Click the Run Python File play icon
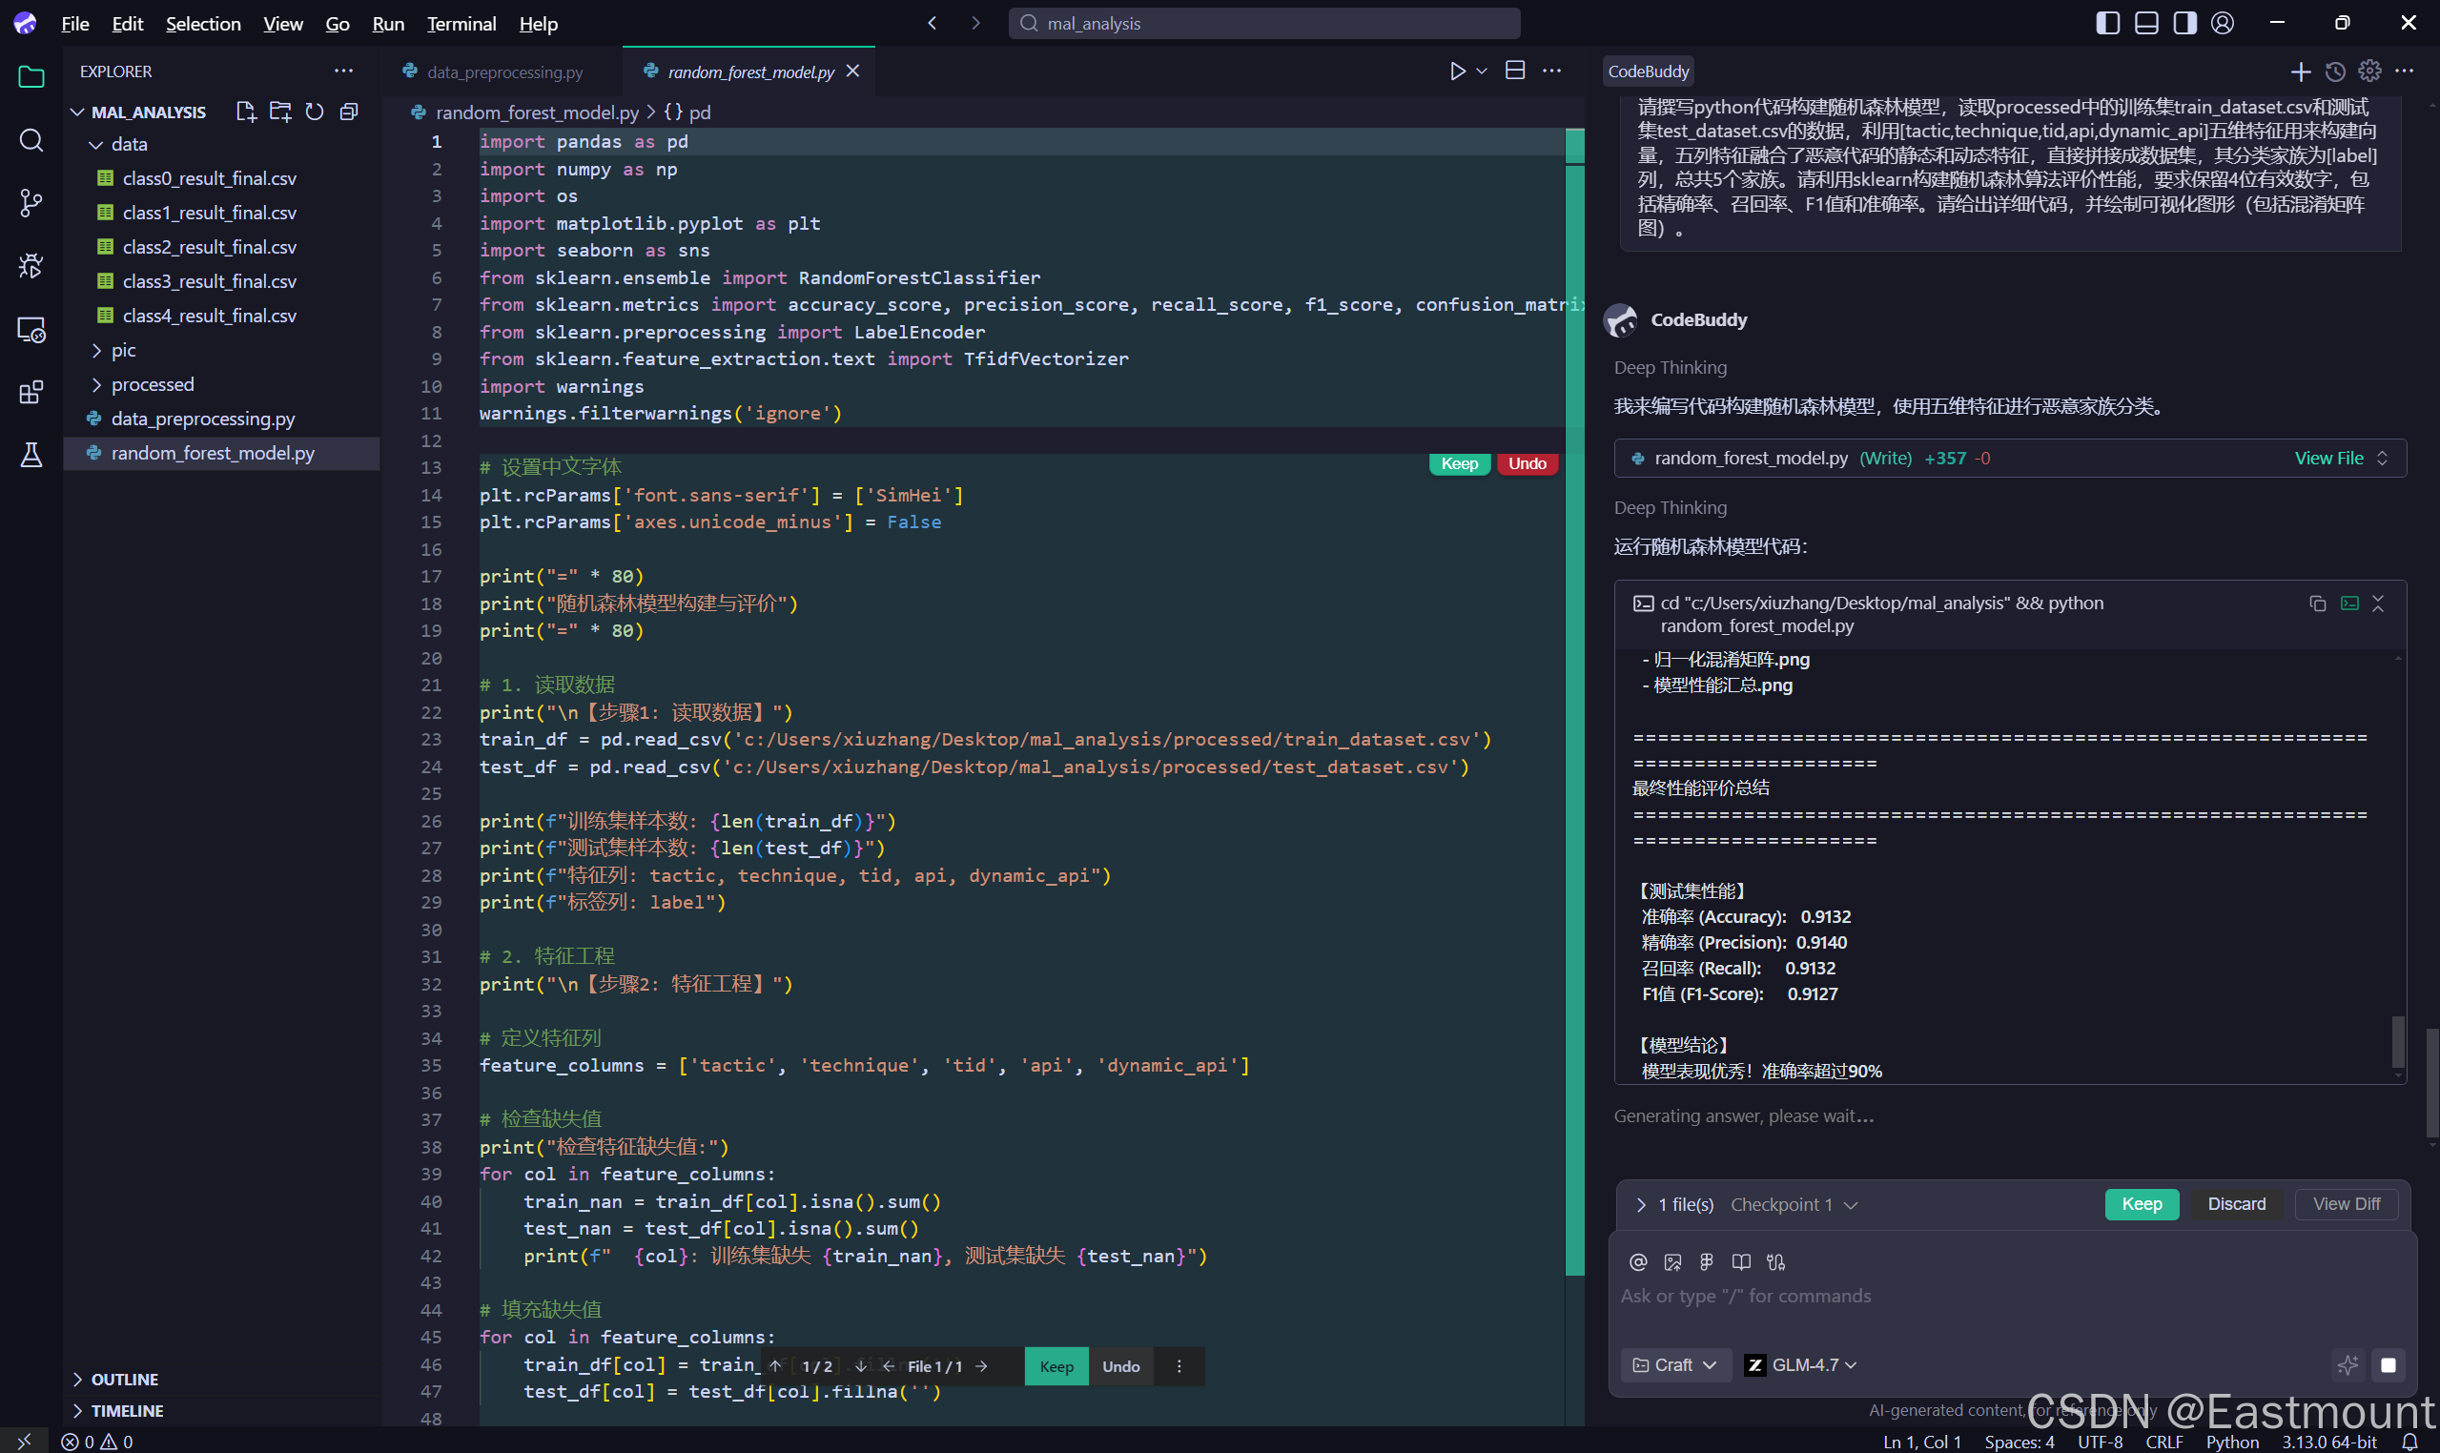The height and width of the screenshot is (1453, 2440). point(1457,72)
